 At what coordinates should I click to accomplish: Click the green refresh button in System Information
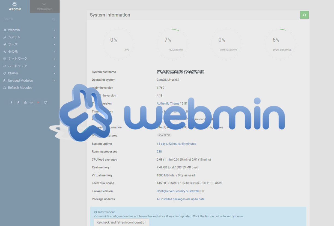point(304,15)
